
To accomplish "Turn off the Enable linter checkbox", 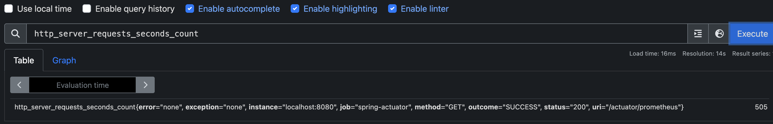I will click(392, 9).
